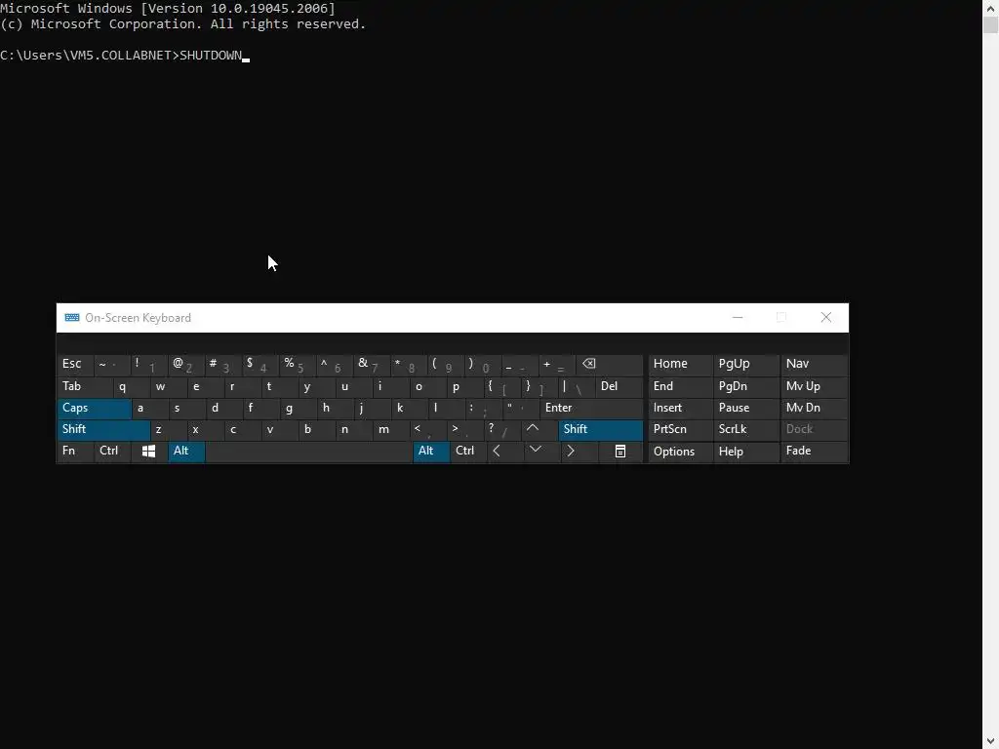Click the Backspace key icon
999x749 pixels.
click(x=609, y=365)
